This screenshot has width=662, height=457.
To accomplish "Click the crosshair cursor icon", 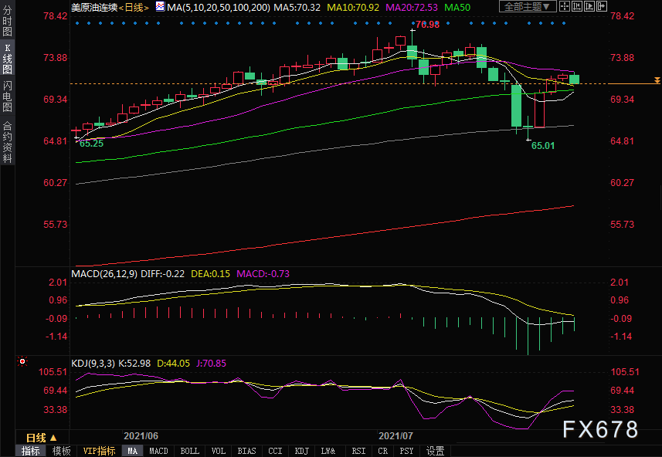I will click(565, 6).
